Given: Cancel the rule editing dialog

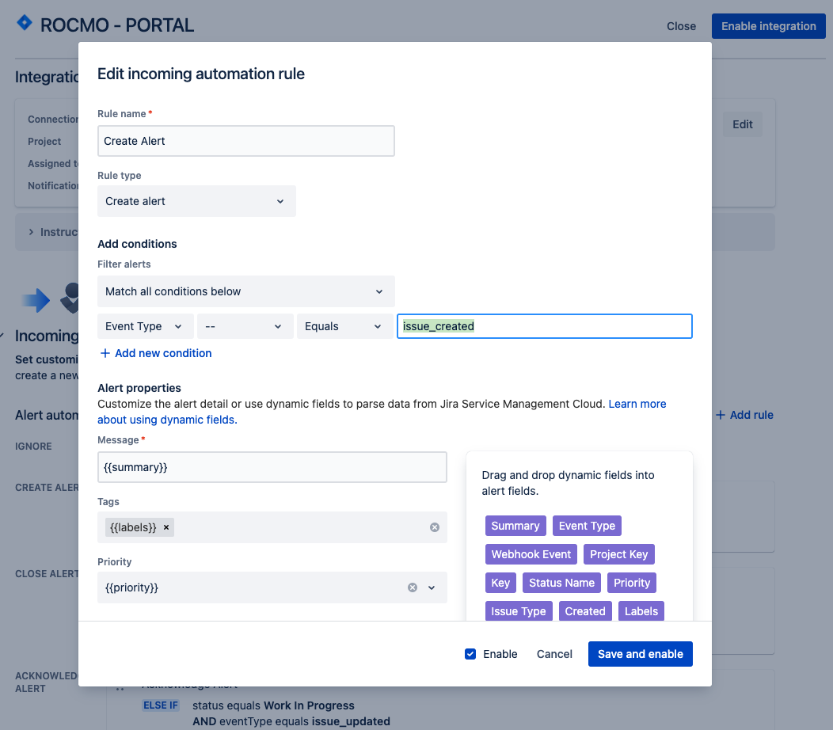Looking at the screenshot, I should (x=554, y=653).
